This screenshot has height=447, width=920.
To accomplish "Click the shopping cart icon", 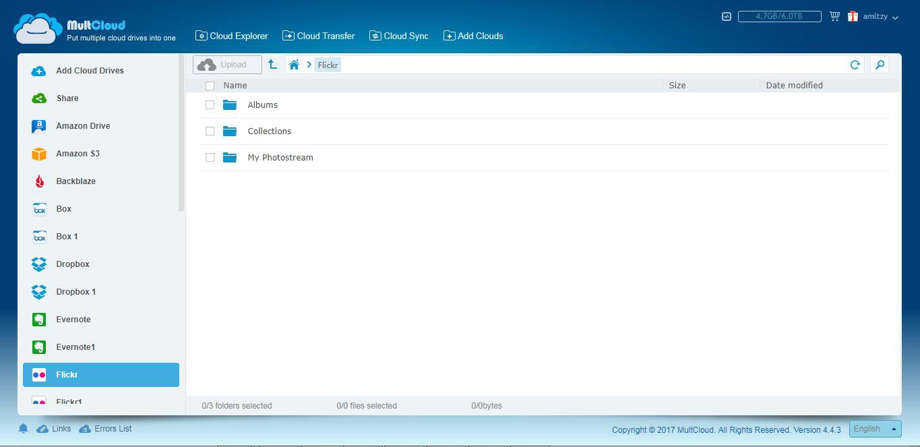I will (x=834, y=16).
